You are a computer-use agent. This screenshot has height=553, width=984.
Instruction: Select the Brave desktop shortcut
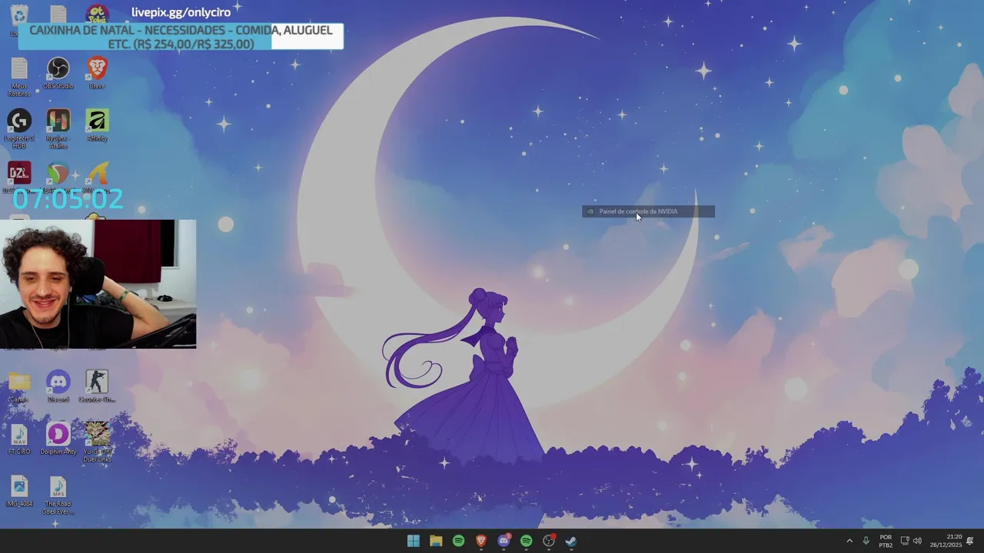coord(97,73)
